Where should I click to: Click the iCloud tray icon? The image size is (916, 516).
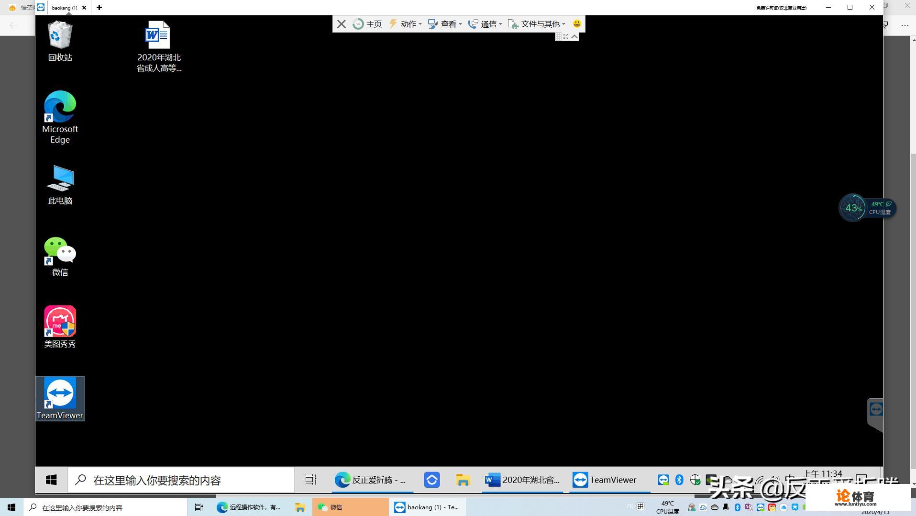tap(783, 507)
